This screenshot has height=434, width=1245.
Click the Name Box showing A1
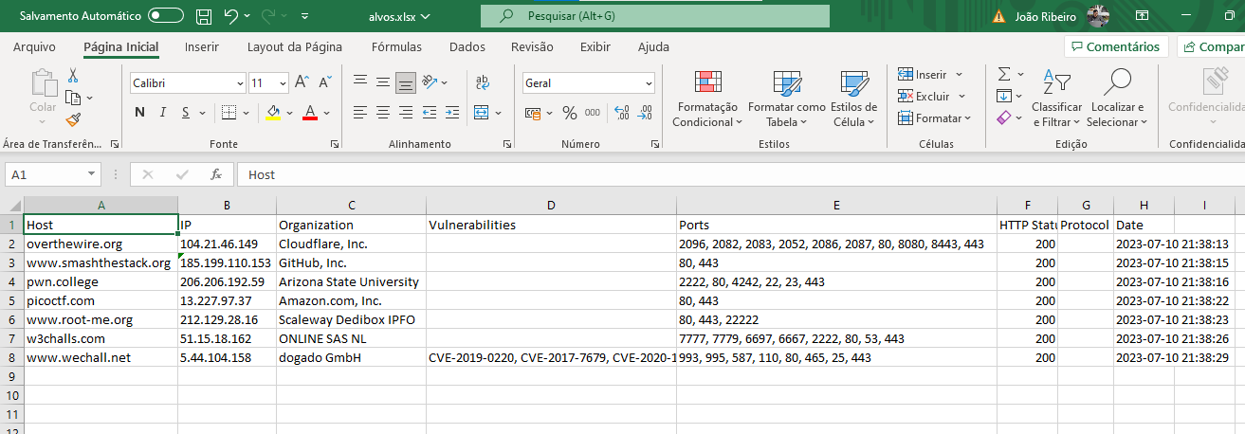tap(53, 174)
